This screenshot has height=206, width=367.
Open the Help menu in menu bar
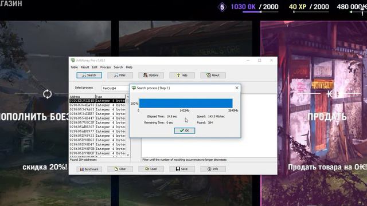(129, 67)
